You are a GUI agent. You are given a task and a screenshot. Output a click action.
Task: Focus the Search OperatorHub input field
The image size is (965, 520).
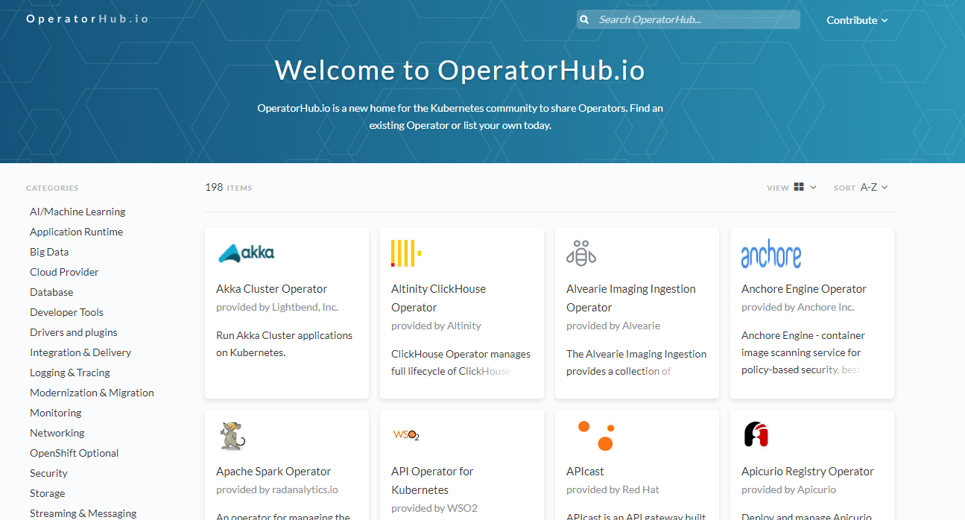tap(688, 19)
